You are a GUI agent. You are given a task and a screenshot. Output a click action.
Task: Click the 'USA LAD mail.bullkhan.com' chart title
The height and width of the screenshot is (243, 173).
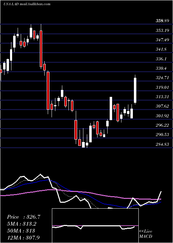tap(27, 4)
